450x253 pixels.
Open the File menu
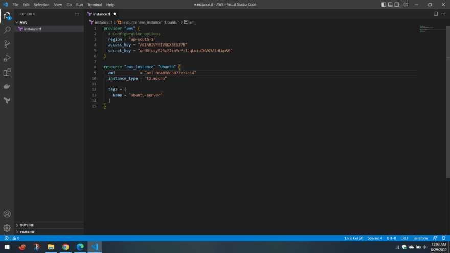click(15, 4)
